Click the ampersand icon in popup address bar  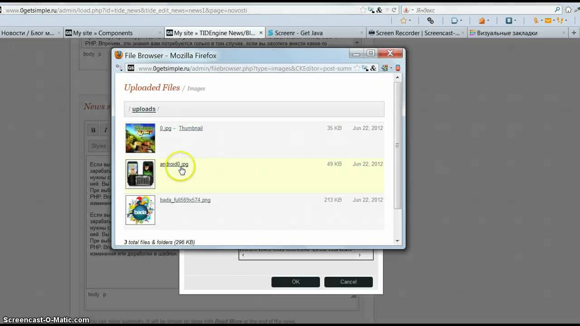point(373,68)
